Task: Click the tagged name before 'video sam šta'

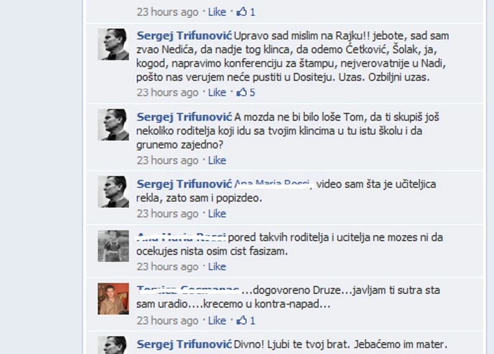Action: [274, 184]
